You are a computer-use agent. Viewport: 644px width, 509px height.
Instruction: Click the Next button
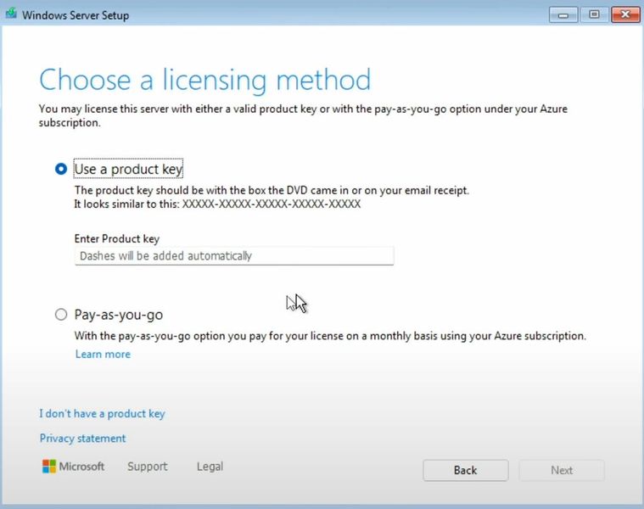[x=562, y=470]
